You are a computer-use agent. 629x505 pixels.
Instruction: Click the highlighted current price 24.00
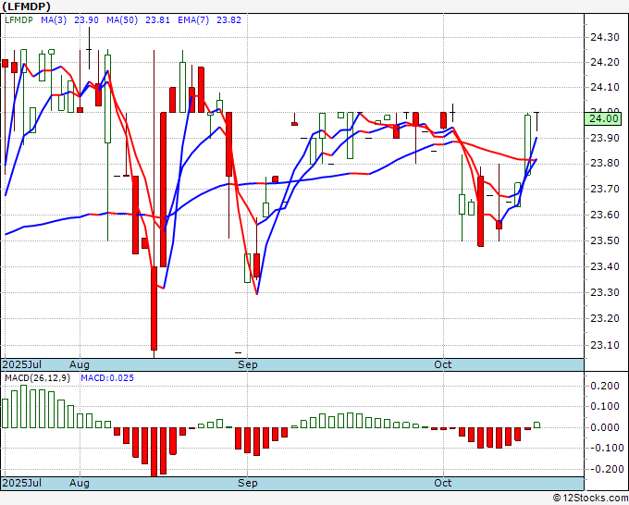point(603,118)
